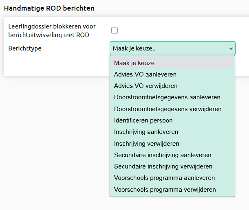Click the 'Berichttype' field label
This screenshot has height=210, width=249.
[25, 48]
